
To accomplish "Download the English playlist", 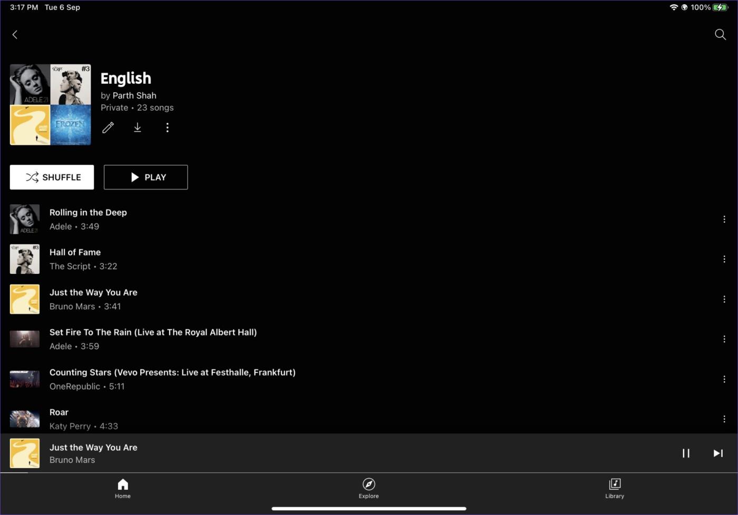I will pos(138,127).
